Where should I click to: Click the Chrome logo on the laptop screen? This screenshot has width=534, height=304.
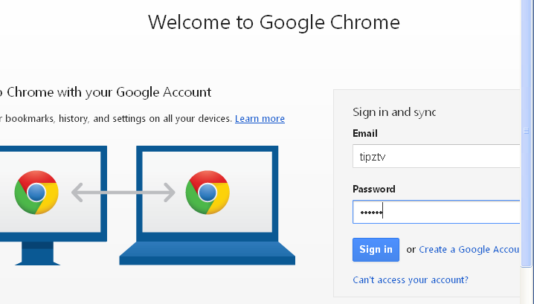click(208, 193)
